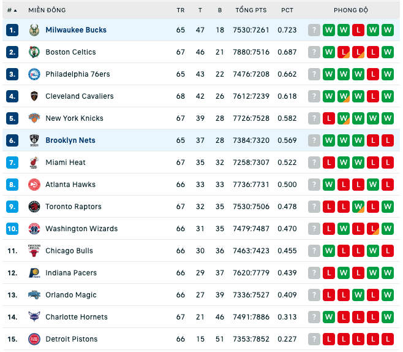
Task: Click the Orlando Magic team logo
Action: tap(34, 295)
